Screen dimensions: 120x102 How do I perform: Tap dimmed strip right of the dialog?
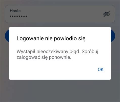(x=115, y=59)
